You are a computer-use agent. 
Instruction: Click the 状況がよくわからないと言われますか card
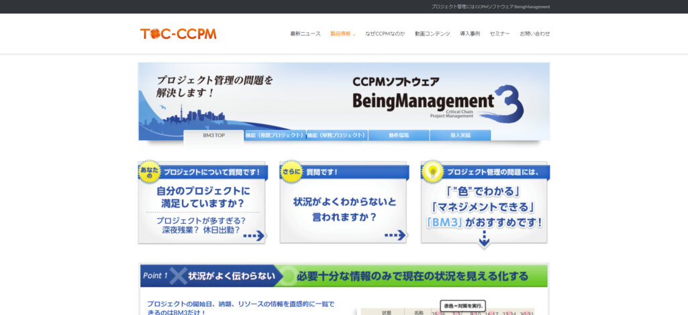point(344,202)
